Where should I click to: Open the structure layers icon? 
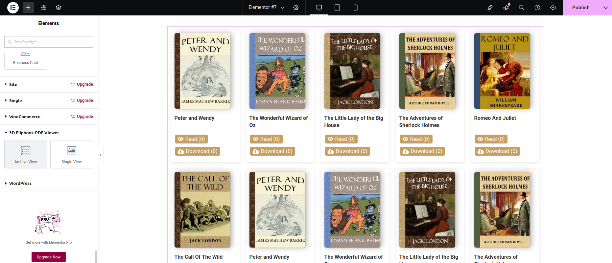pyautogui.click(x=59, y=8)
